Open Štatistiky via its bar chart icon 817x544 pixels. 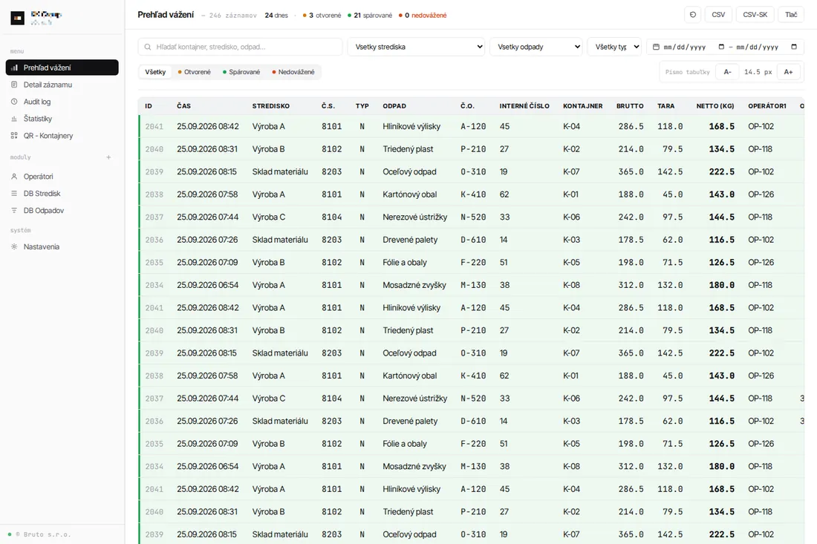(x=14, y=119)
